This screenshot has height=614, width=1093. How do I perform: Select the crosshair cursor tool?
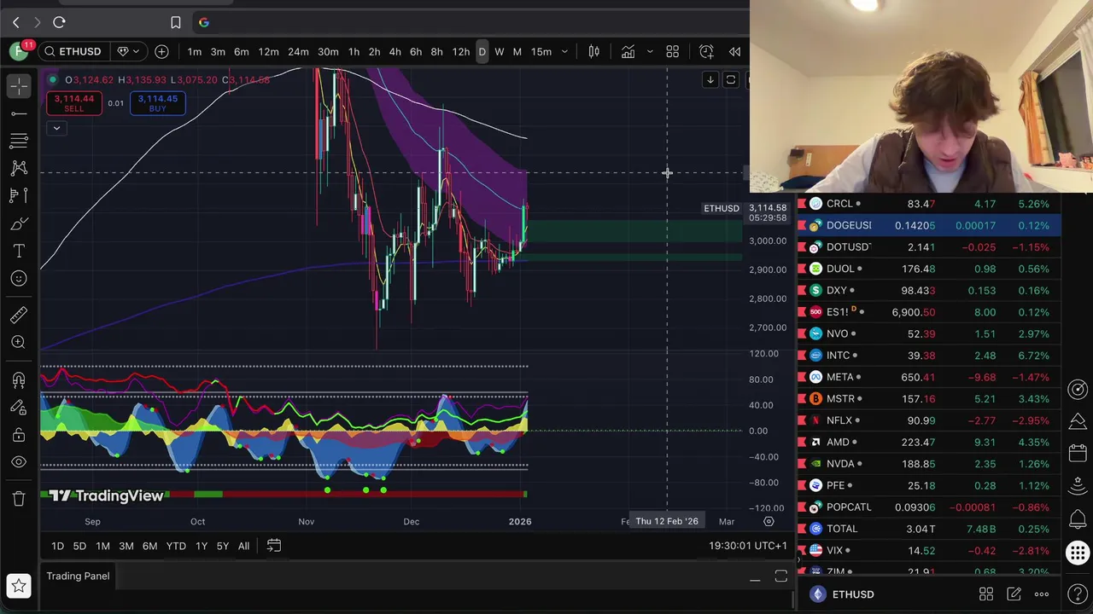(x=19, y=85)
